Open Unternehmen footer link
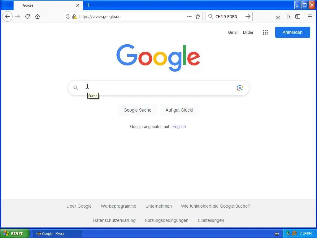 coord(158,206)
